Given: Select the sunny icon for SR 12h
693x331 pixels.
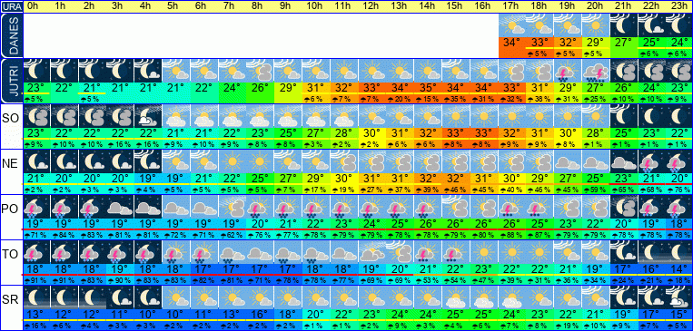Looking at the screenshot, I should (371, 297).
